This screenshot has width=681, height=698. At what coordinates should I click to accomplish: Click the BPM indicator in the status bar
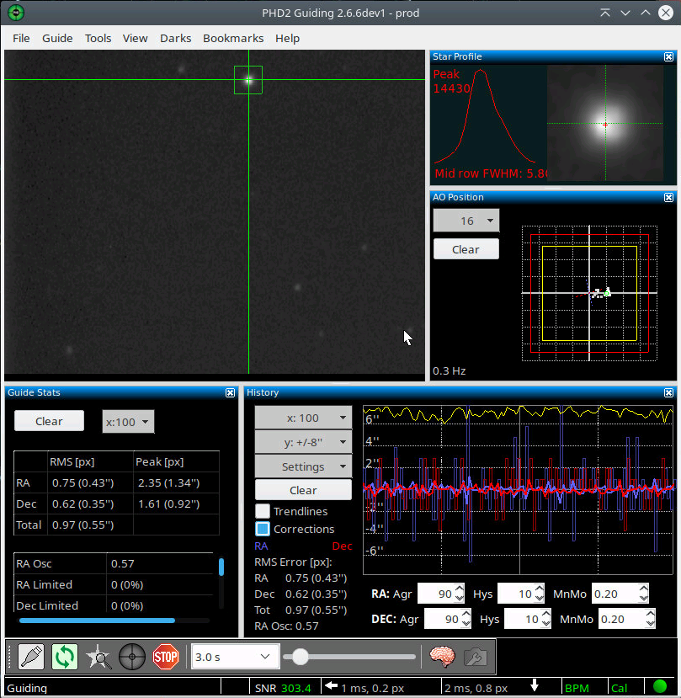pos(577,688)
